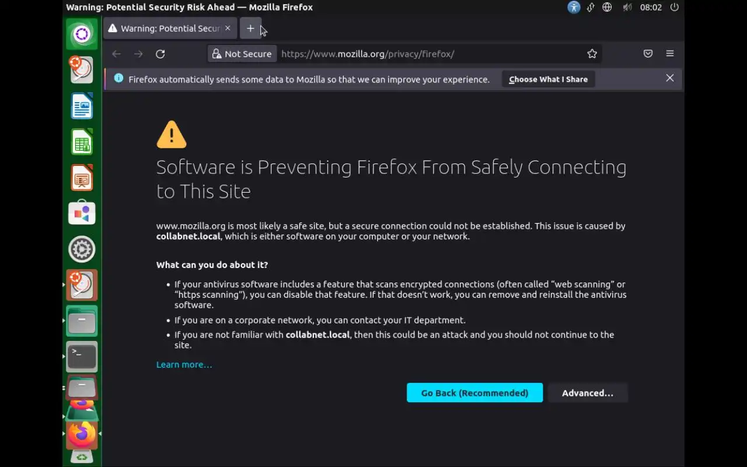
Task: Reload the current page
Action: click(160, 54)
